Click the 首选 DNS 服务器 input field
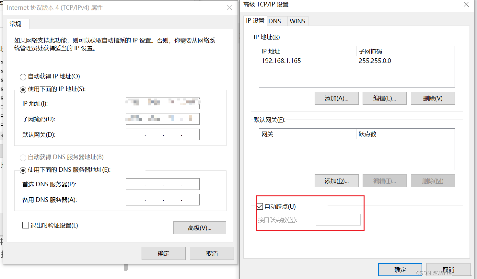This screenshot has height=279, width=477. click(x=162, y=184)
